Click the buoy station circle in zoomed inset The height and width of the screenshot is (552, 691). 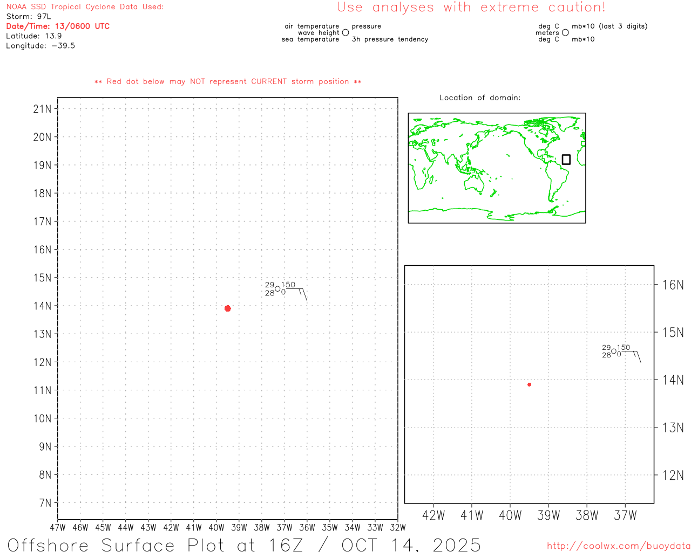tap(614, 351)
